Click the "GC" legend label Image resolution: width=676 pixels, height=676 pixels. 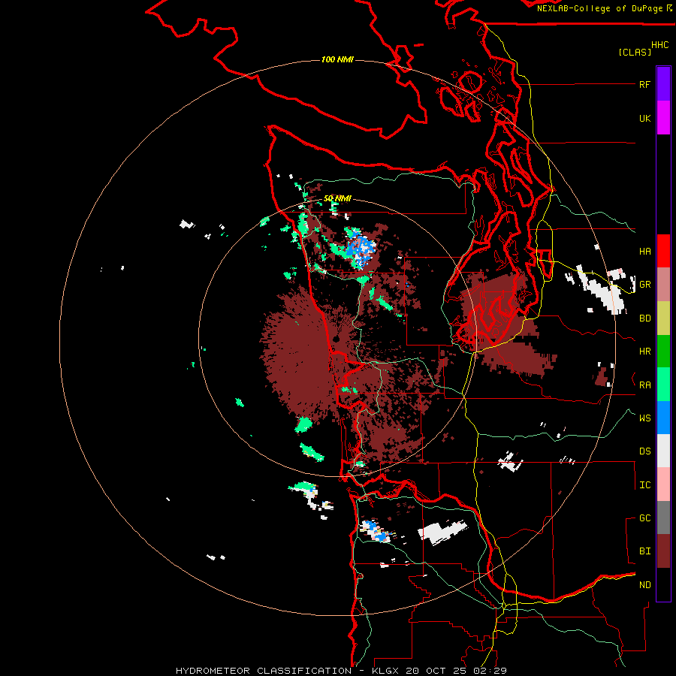tap(644, 518)
